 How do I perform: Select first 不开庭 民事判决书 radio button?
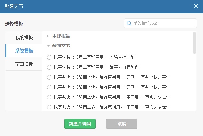[49, 97]
